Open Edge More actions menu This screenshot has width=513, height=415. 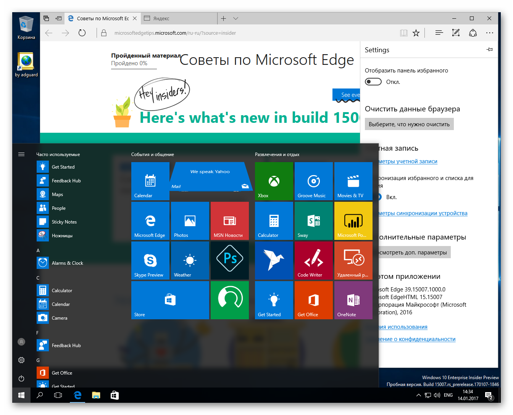[x=490, y=33]
